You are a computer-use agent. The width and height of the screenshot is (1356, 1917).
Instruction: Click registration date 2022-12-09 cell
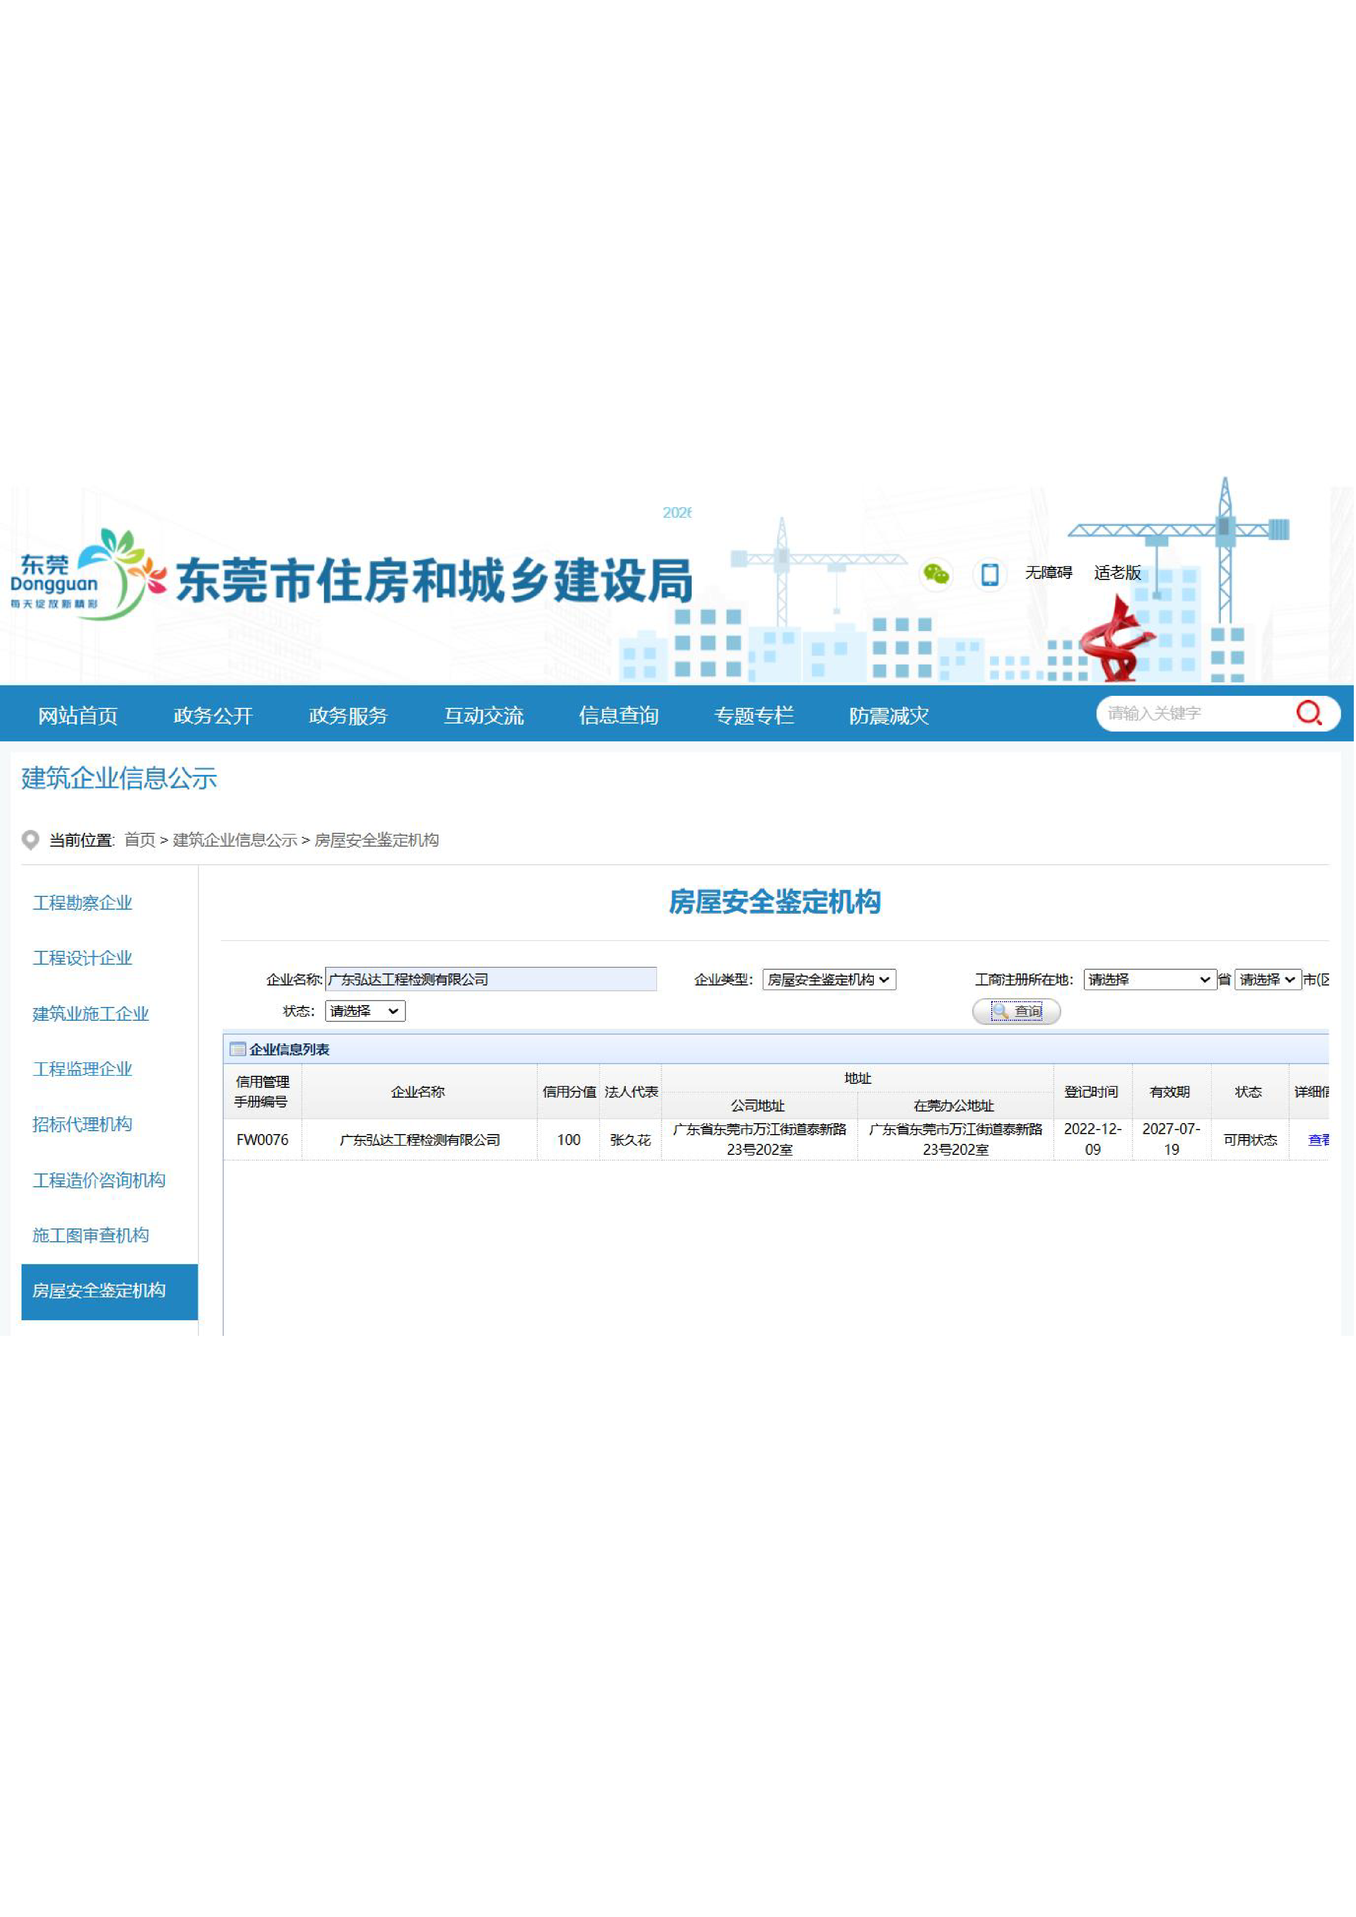coord(1093,1140)
